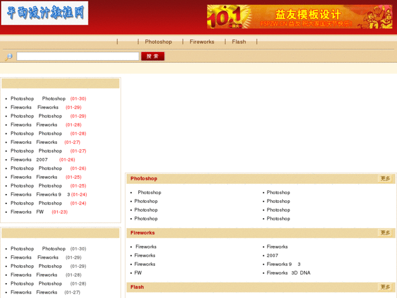397x298 pixels.
Task: Open Photoshop article with gray date (01-29)
Action: [x=36, y=266]
